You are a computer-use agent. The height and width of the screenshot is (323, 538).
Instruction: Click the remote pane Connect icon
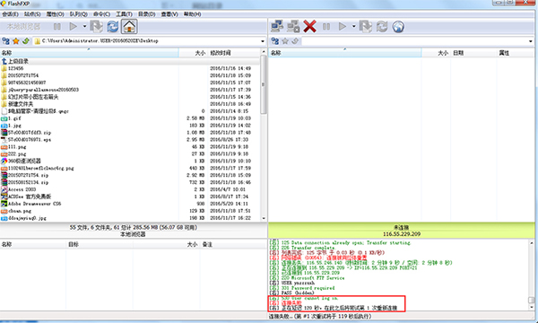coord(277,26)
